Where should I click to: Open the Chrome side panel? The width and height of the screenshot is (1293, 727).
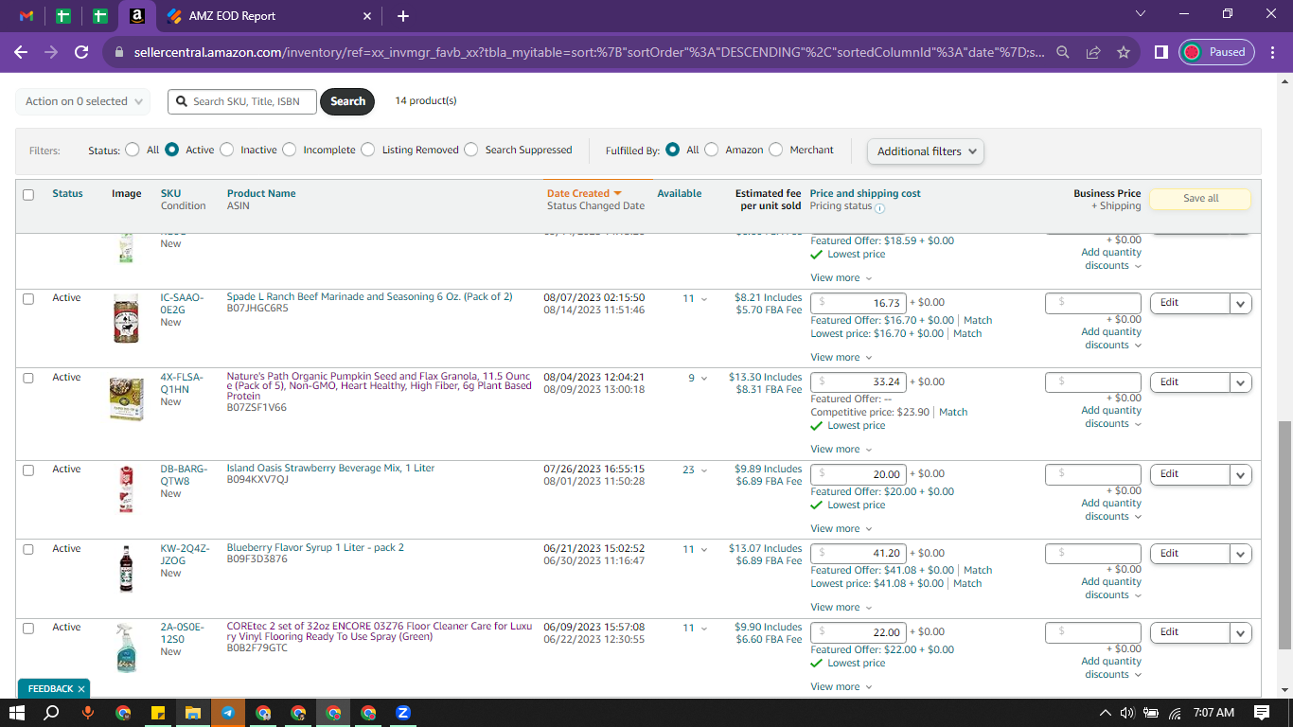pos(1161,53)
